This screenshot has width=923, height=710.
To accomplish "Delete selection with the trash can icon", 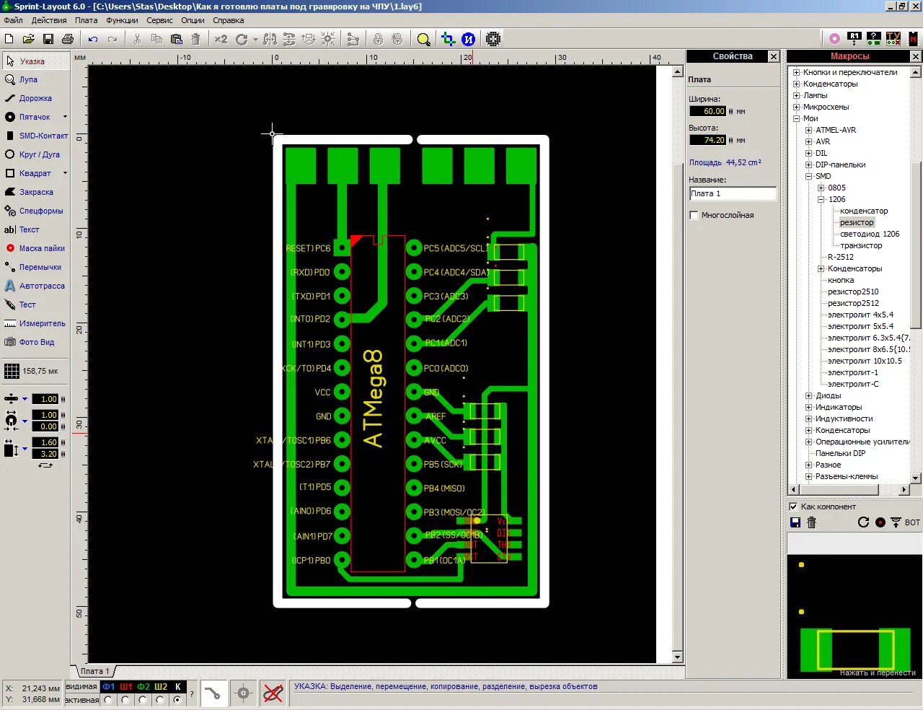I will (195, 39).
